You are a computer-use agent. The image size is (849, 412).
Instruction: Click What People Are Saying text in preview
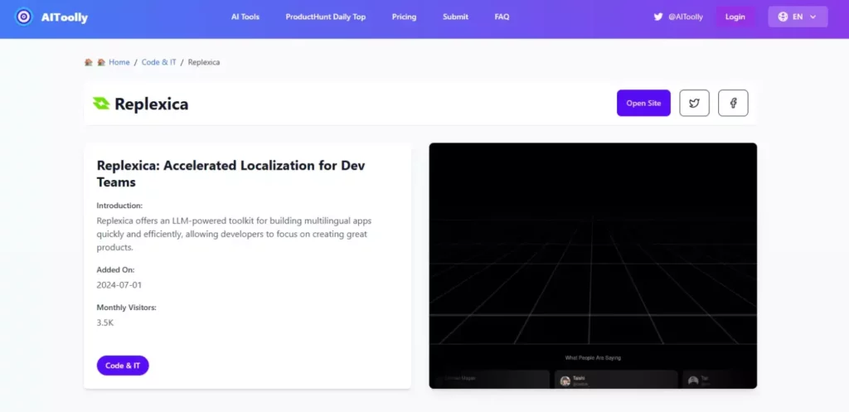593,358
